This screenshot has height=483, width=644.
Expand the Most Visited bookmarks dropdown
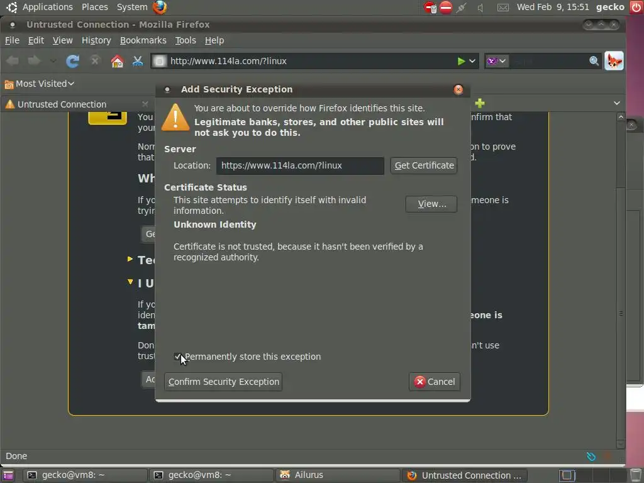click(x=40, y=84)
